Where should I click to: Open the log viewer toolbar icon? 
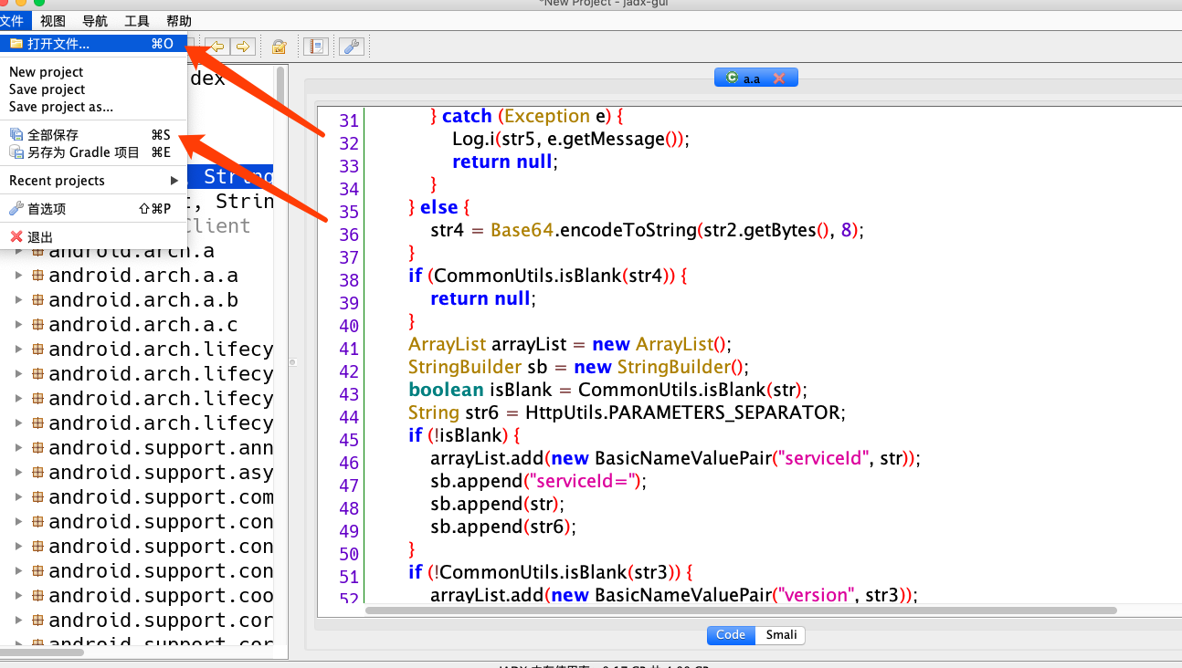316,47
